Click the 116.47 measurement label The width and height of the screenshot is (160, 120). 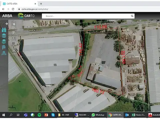click(x=81, y=49)
